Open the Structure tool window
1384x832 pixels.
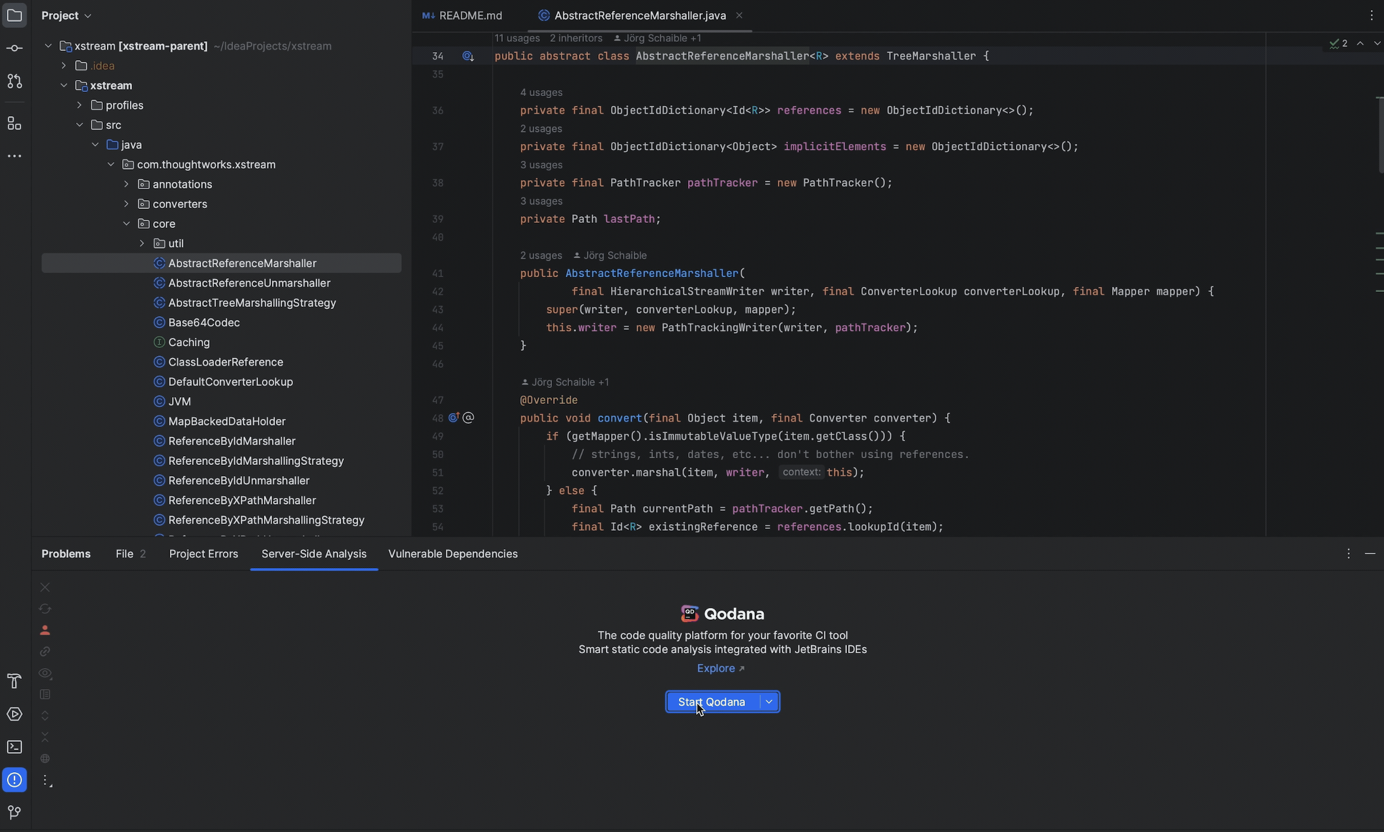14,123
